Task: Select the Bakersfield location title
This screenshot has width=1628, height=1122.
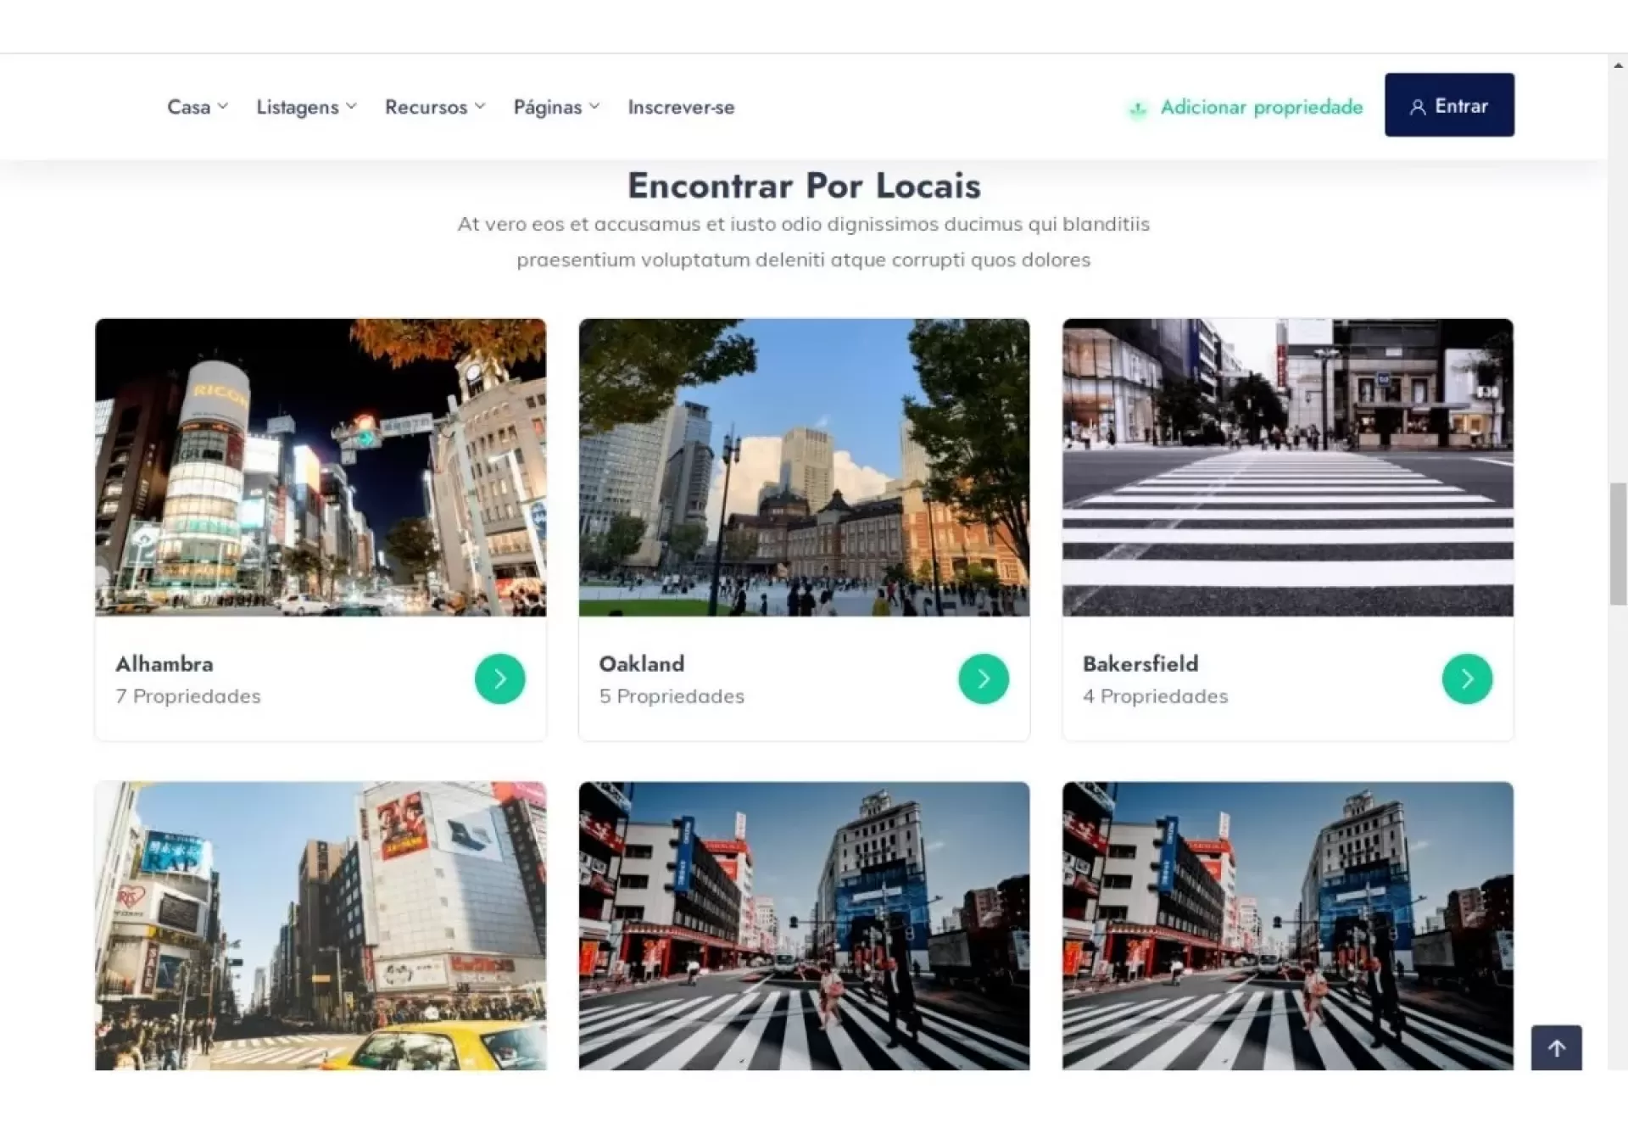Action: click(1140, 664)
